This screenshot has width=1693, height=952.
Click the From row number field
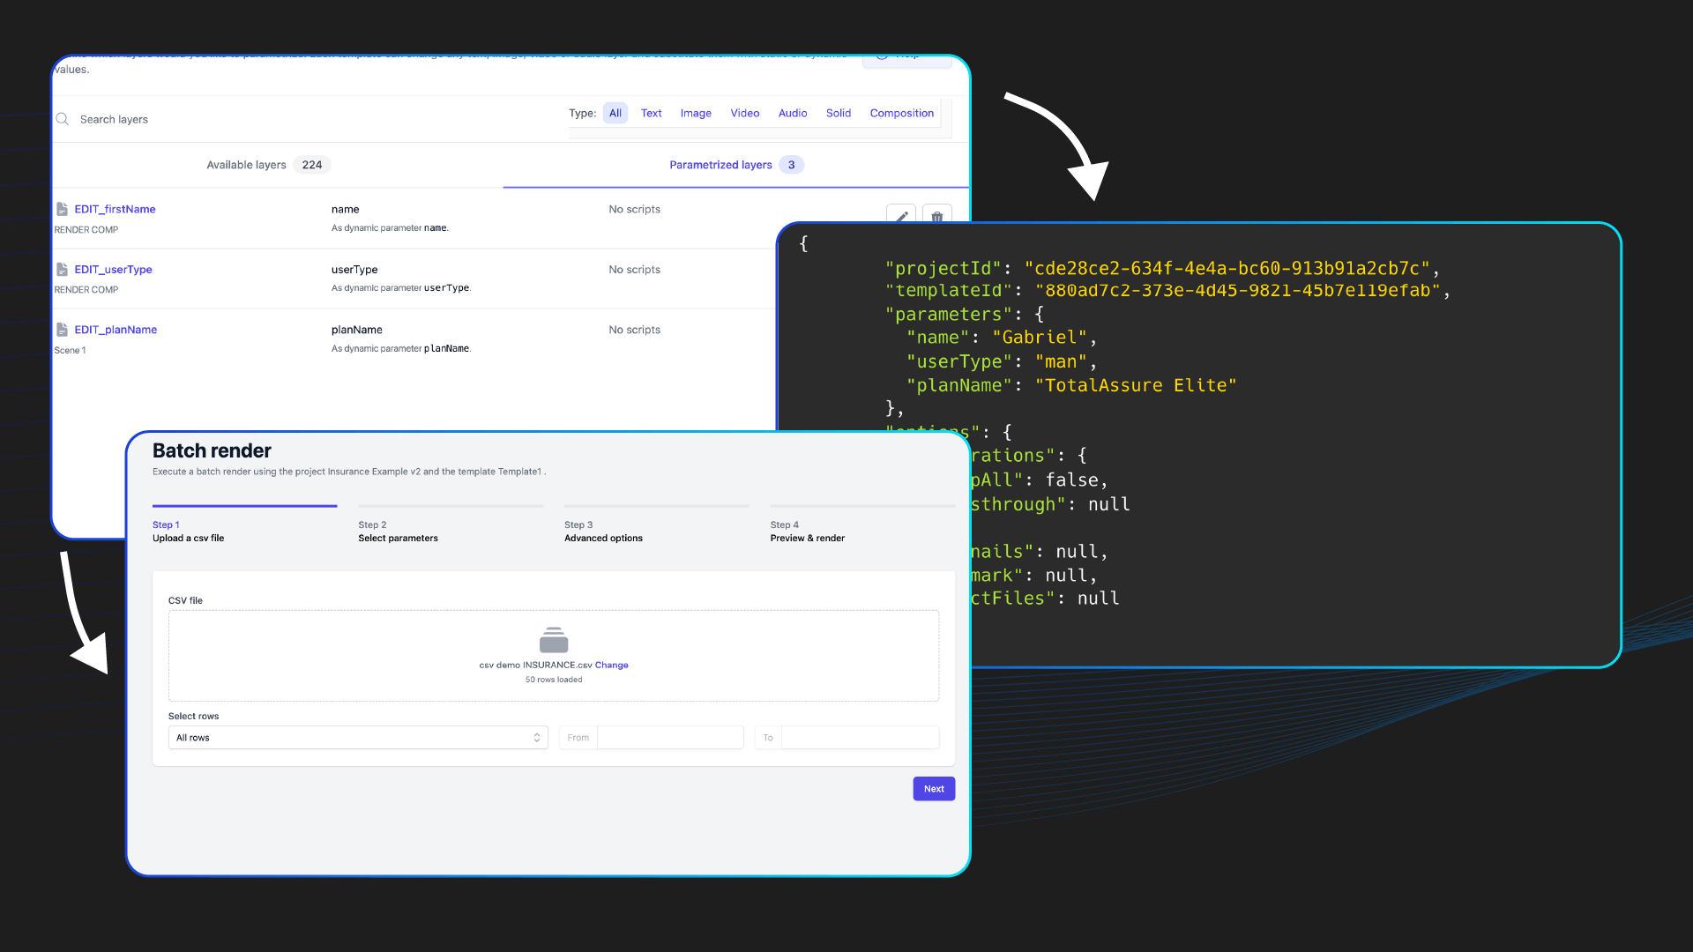point(669,738)
